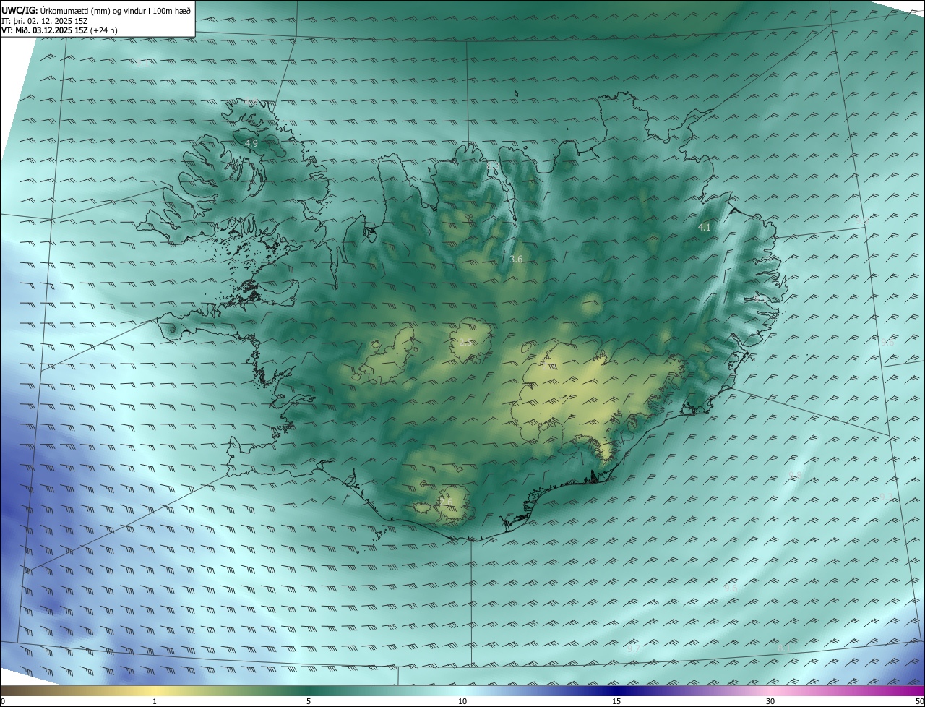Click the 9.8 value label over the sea
This screenshot has width=925, height=707.
795,475
